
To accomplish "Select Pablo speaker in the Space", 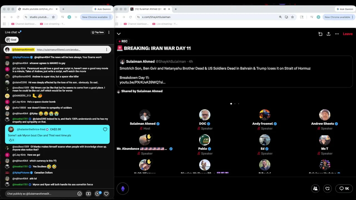I will point(205,140).
